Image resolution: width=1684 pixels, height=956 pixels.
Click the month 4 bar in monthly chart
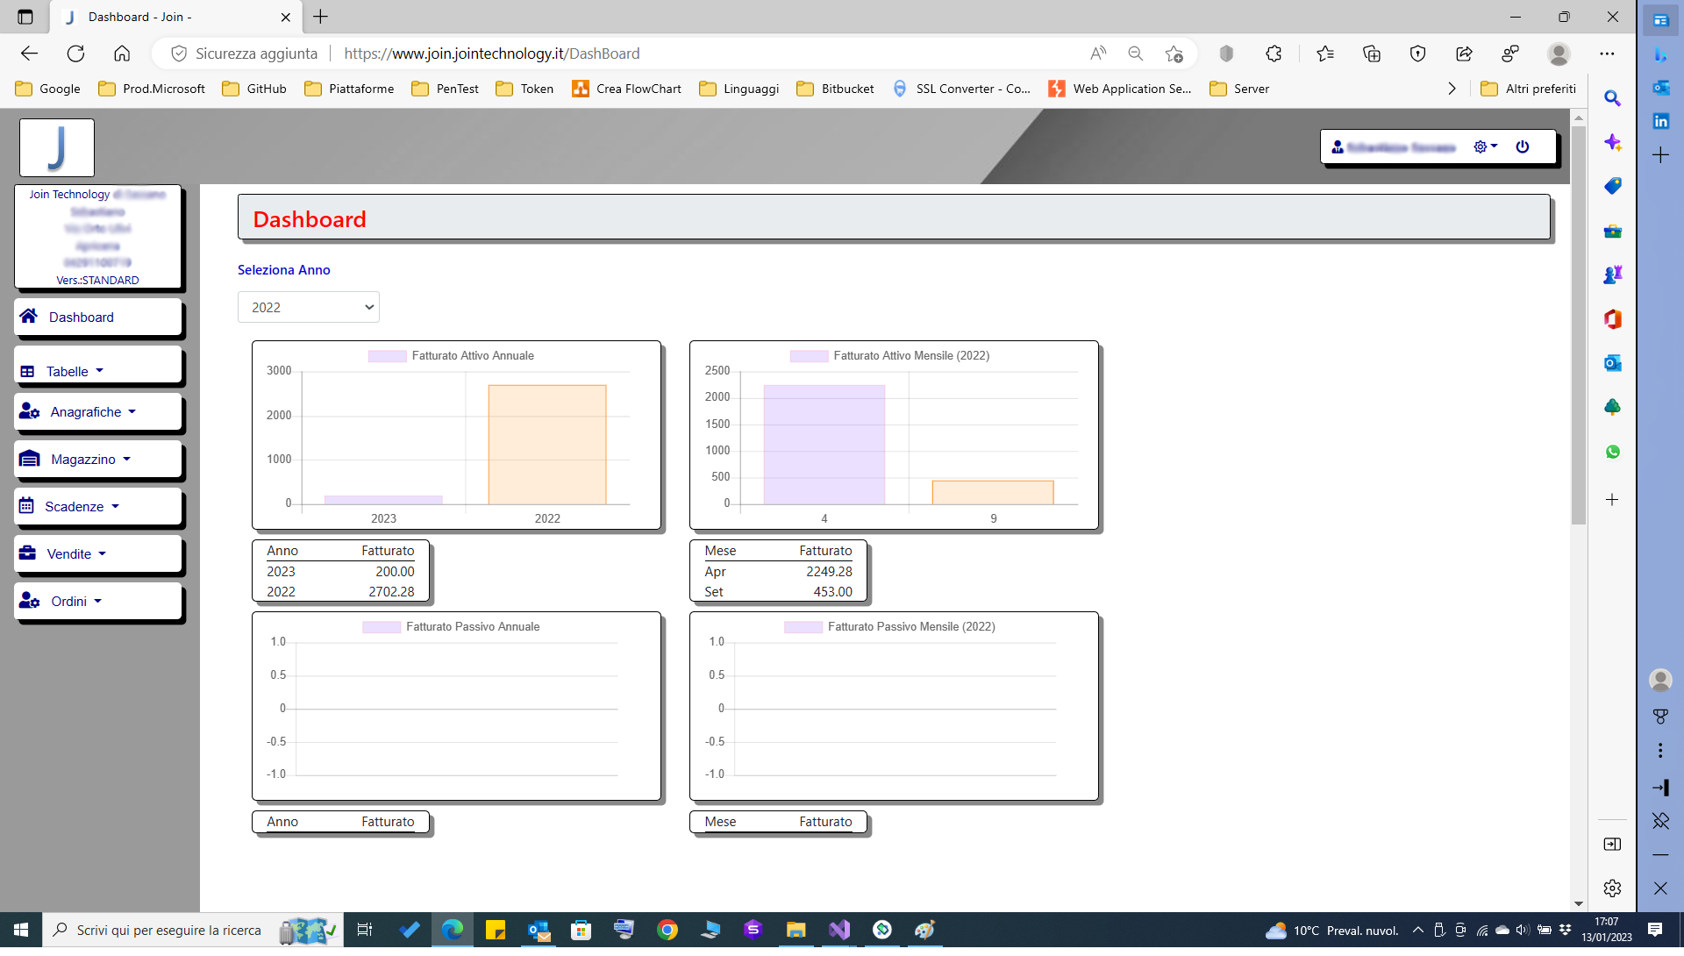(824, 445)
